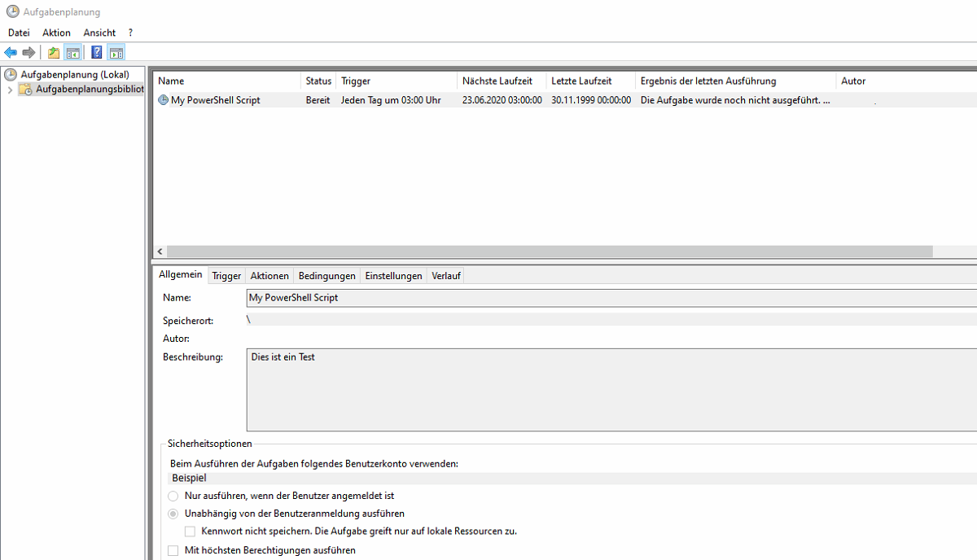Select 'Nur ausführen, wenn der Benutzer angemeldet ist'
This screenshot has height=560, width=977.
pyautogui.click(x=173, y=496)
